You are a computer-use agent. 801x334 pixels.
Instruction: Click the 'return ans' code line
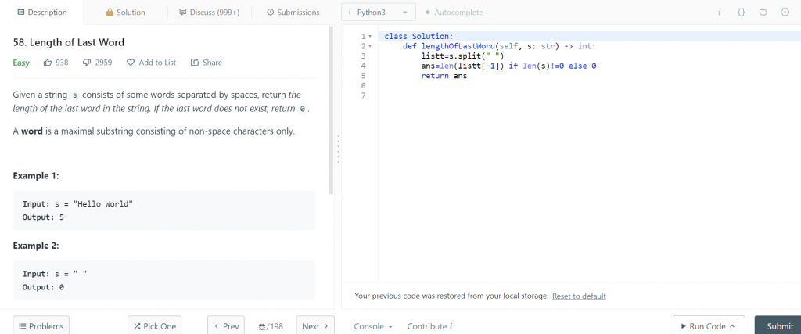[444, 76]
